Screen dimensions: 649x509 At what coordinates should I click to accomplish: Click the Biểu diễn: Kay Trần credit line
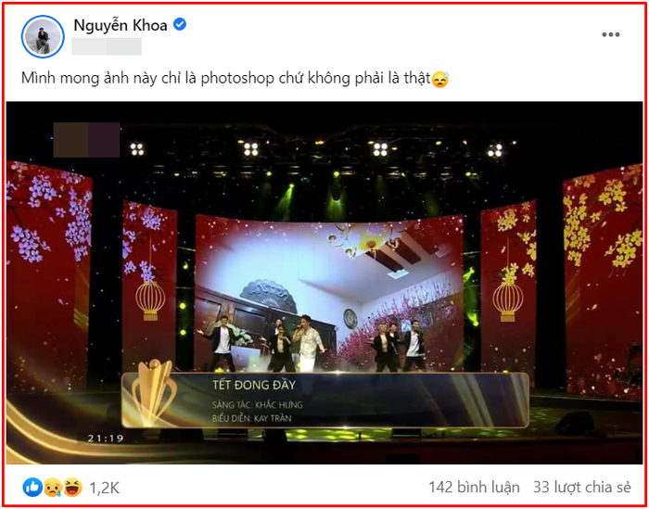pos(251,418)
